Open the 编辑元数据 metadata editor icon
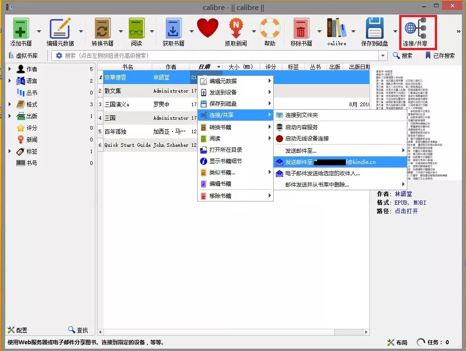The width and height of the screenshot is (466, 351). (x=61, y=28)
